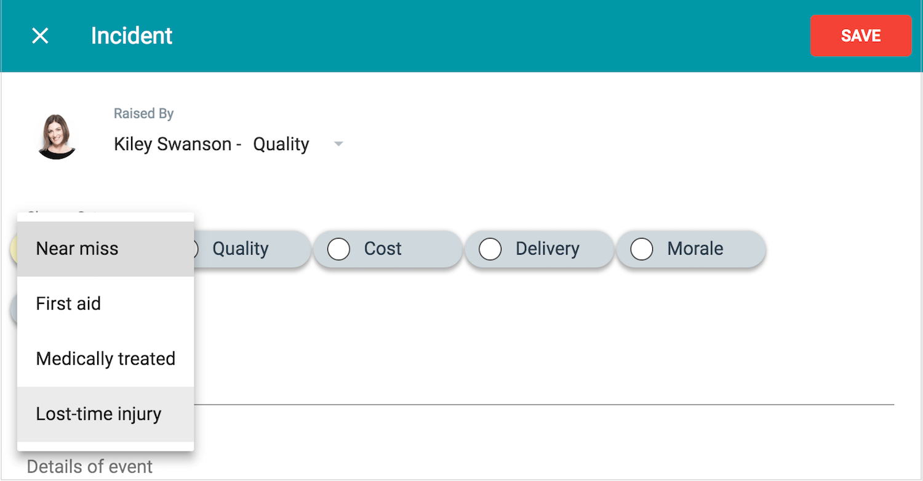Save the incident with the SAVE button
The image size is (923, 481).
point(861,36)
